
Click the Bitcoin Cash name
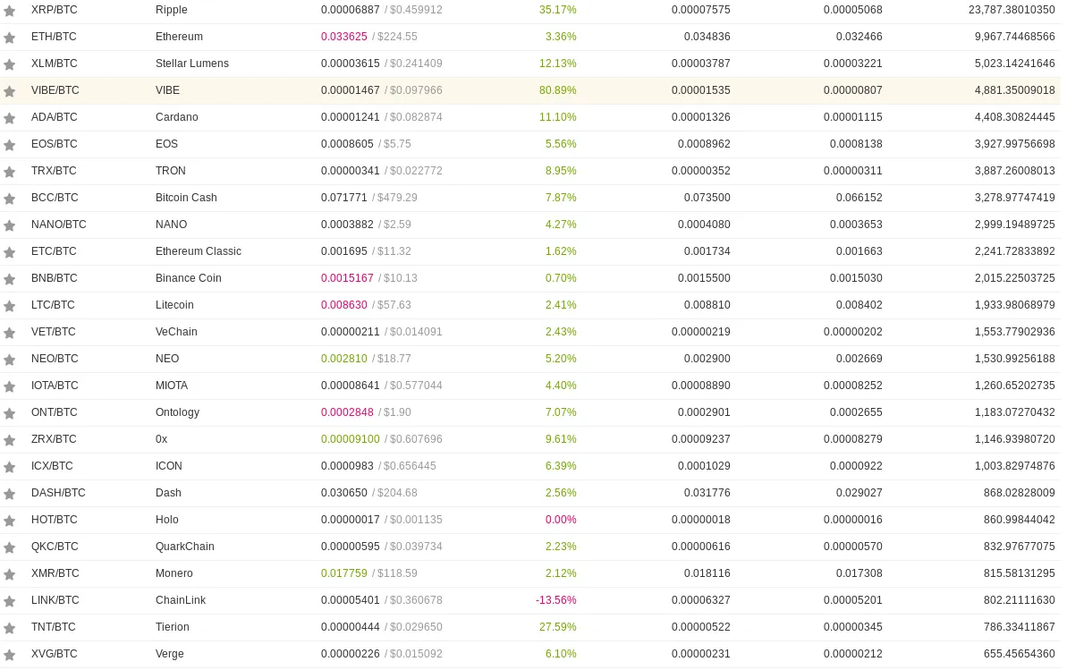click(x=186, y=198)
